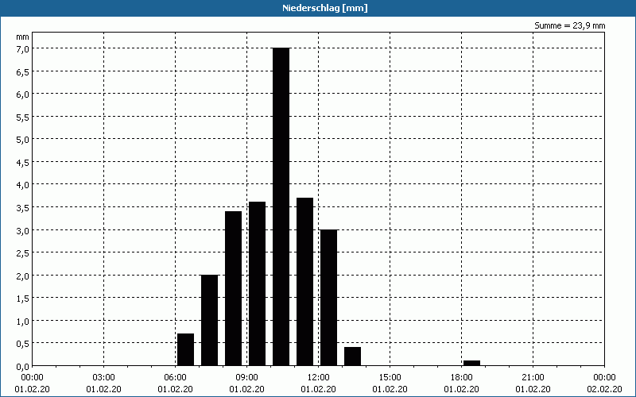Click the '0,5' y-axis label
The width and height of the screenshot is (636, 397).
click(x=23, y=344)
